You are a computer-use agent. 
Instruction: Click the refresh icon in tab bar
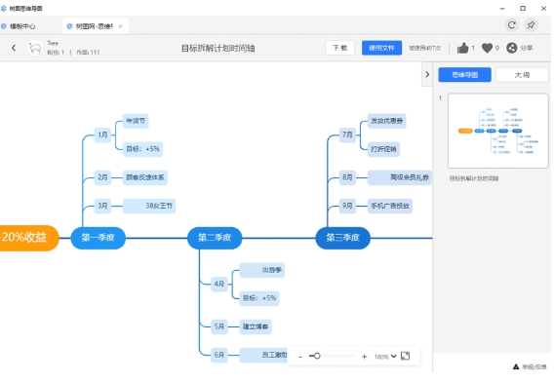(x=512, y=25)
